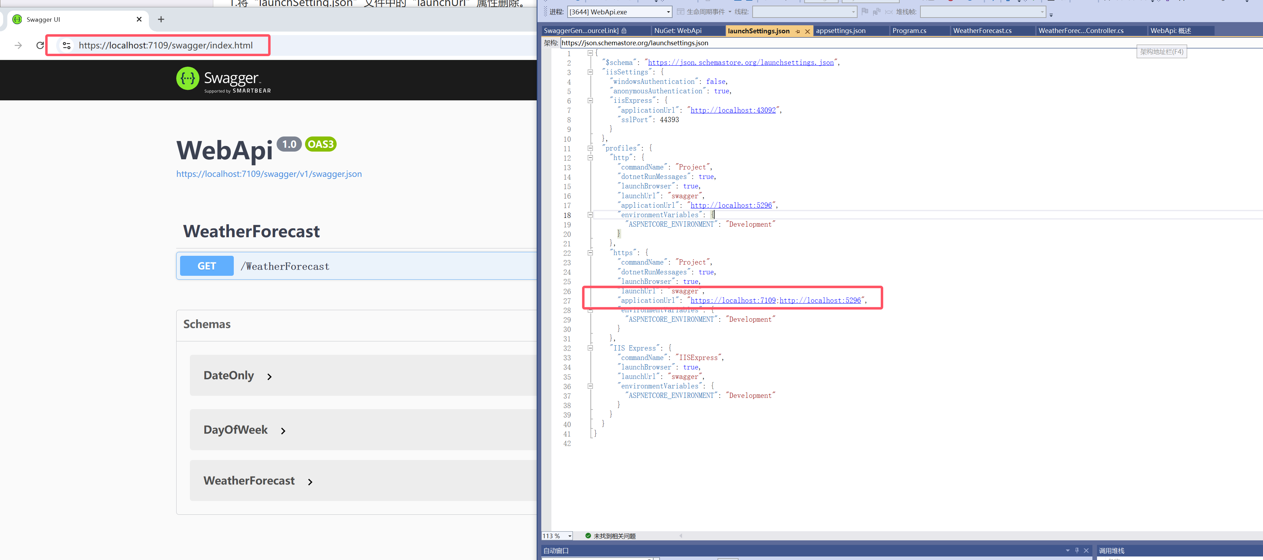Reload the Swagger UI browser page
1263x560 pixels.
(40, 46)
